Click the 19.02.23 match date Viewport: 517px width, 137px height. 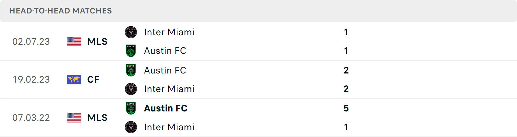coord(31,80)
